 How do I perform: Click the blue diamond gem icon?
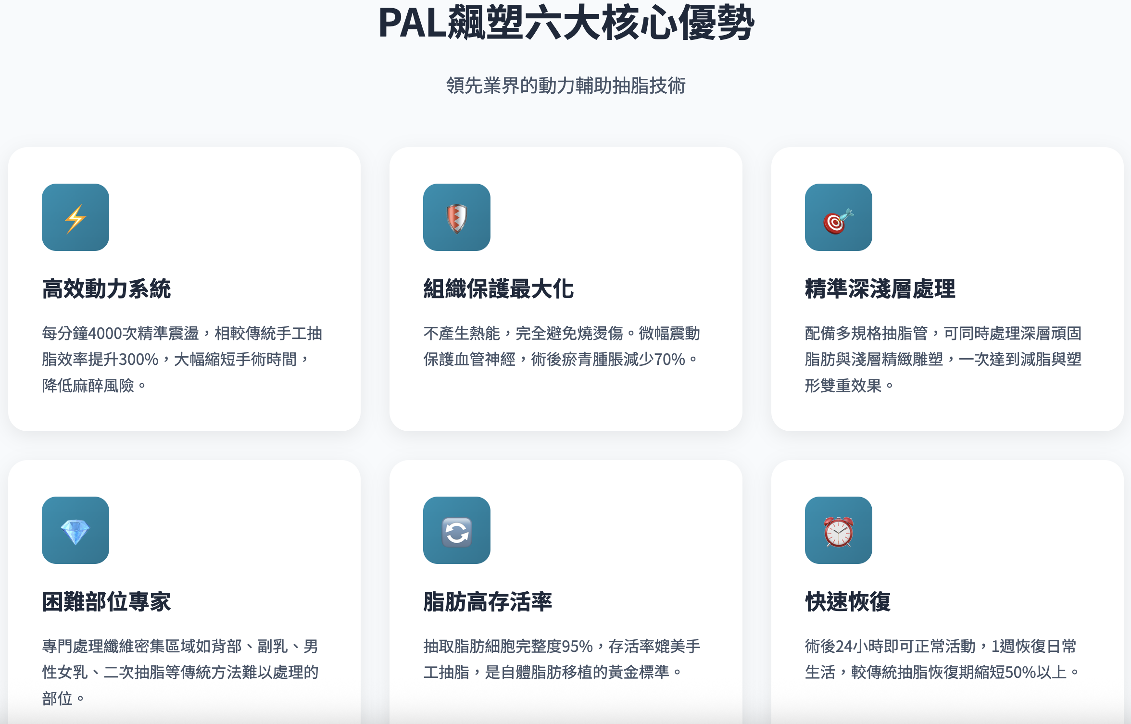(75, 531)
